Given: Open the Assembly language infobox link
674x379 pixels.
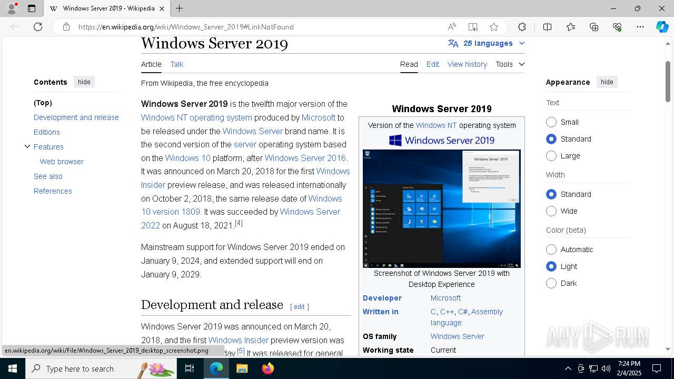Looking at the screenshot, I should (467, 317).
